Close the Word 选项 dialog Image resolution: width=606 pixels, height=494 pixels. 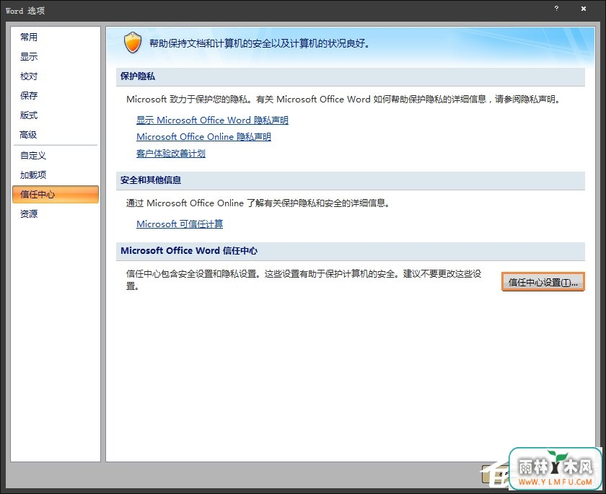(x=584, y=8)
